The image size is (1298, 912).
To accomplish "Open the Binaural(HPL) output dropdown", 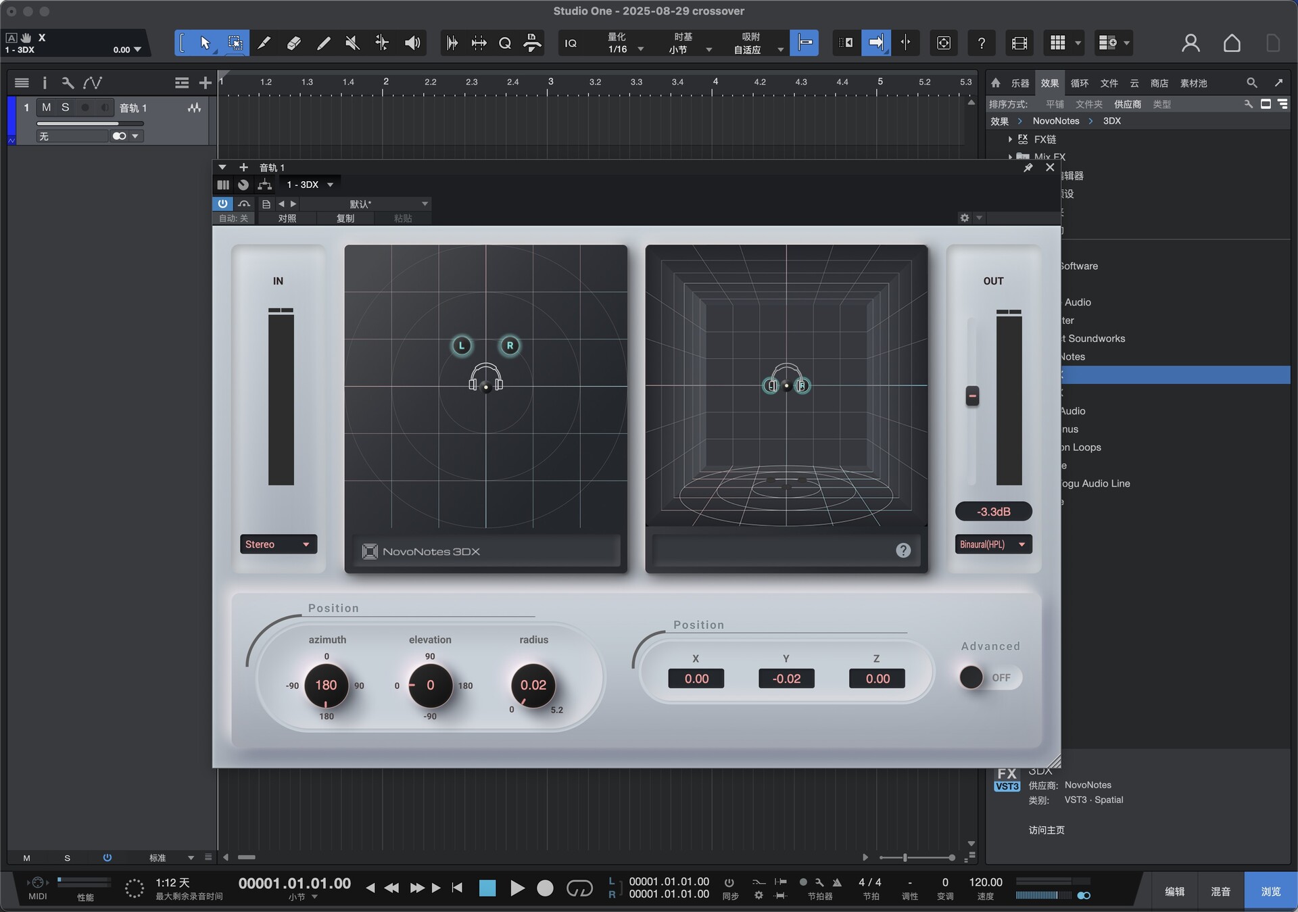I will tap(993, 544).
